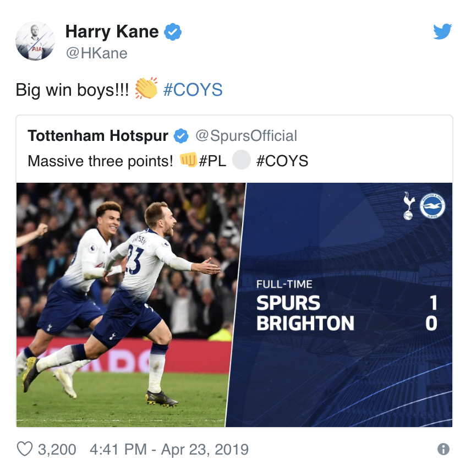
Task: Click the Harry Kane display name
Action: coord(112,32)
